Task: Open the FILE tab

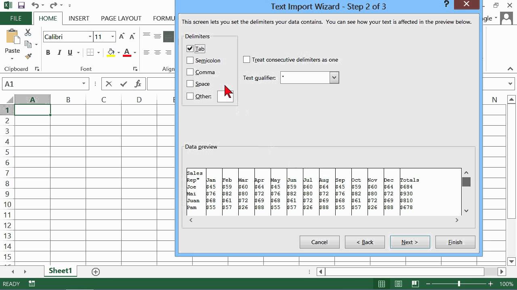Action: tap(16, 19)
